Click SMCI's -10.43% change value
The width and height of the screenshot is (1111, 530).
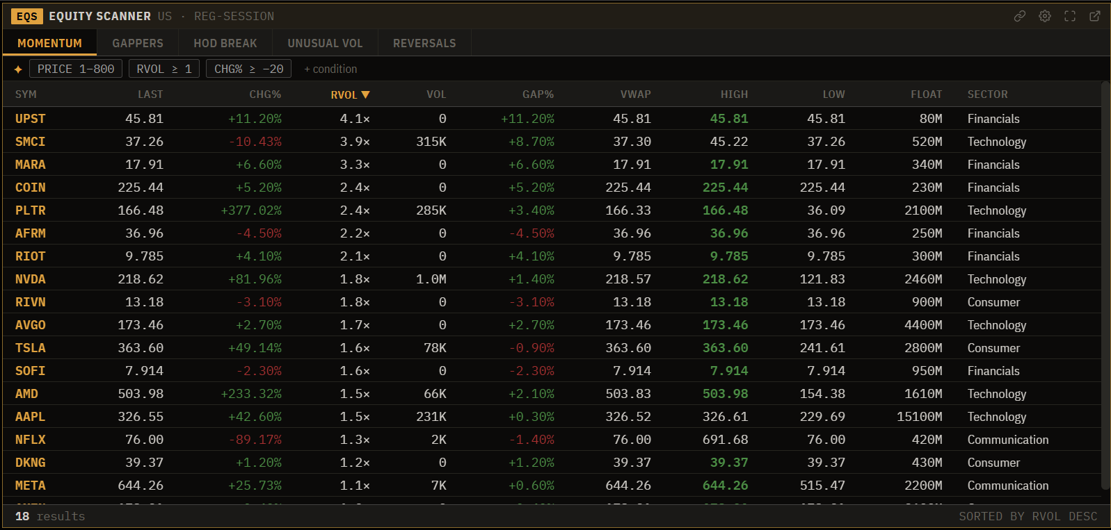(255, 142)
